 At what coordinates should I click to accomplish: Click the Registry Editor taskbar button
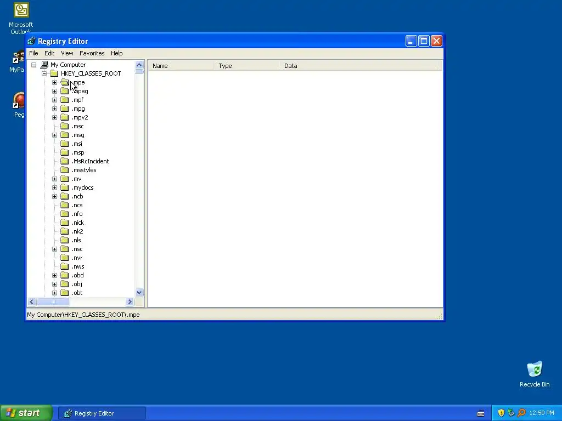tap(102, 413)
